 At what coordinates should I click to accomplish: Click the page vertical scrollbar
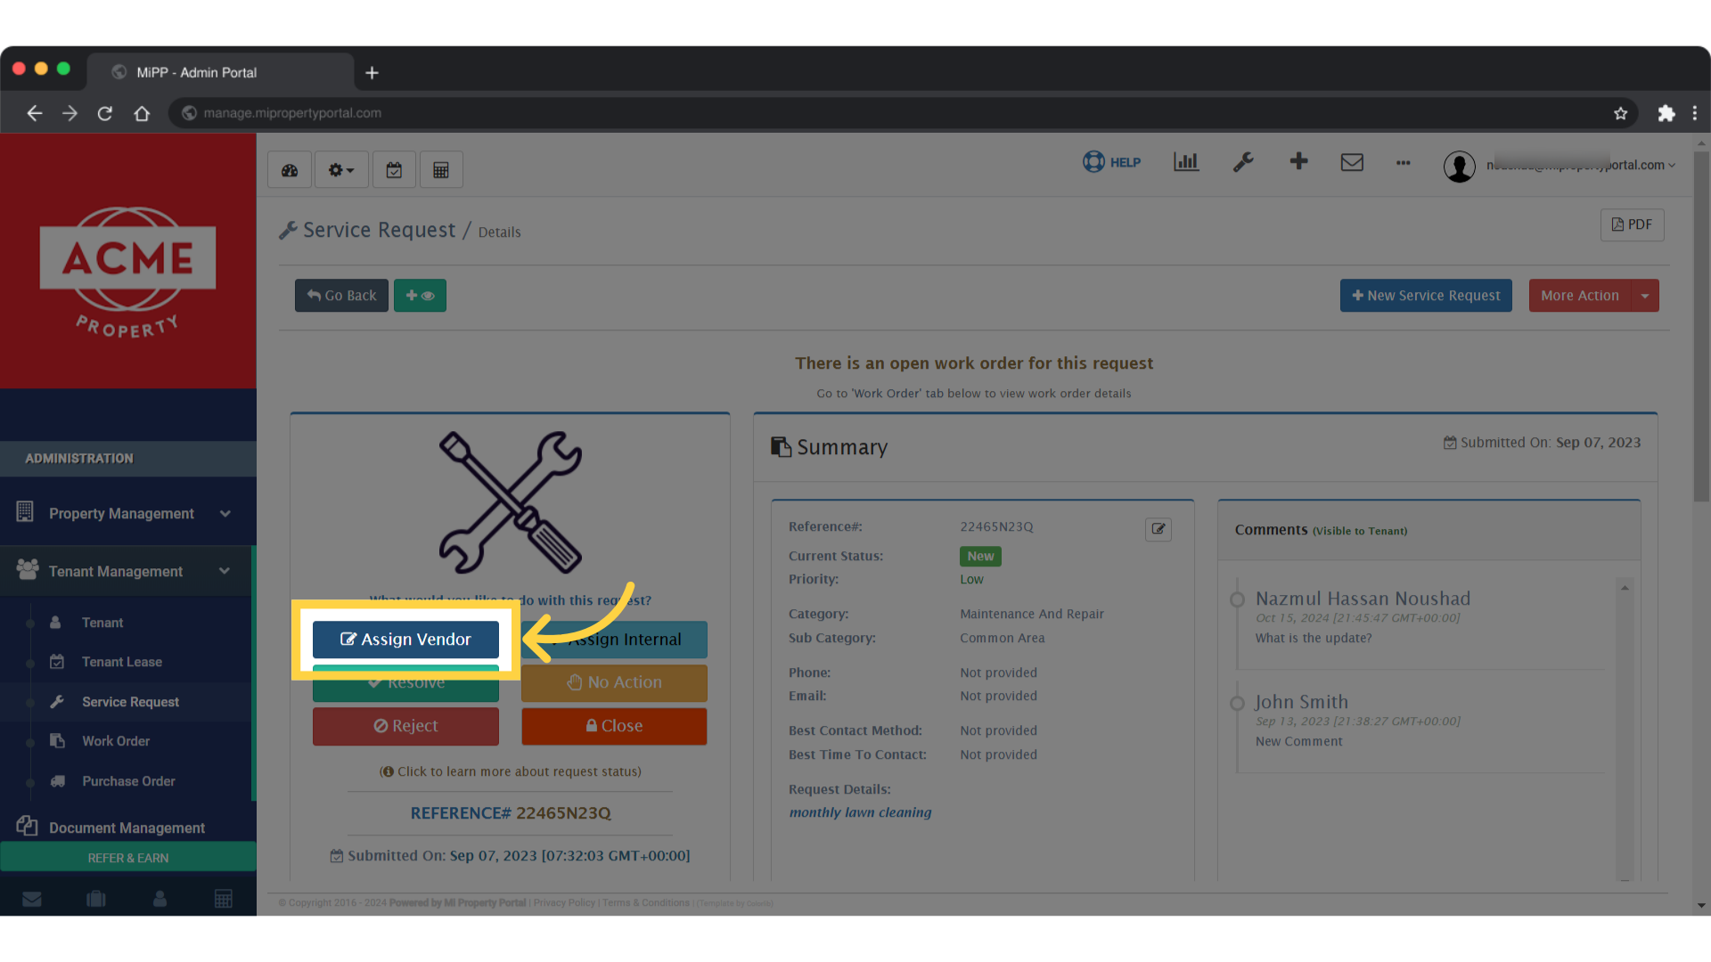[x=1701, y=327]
